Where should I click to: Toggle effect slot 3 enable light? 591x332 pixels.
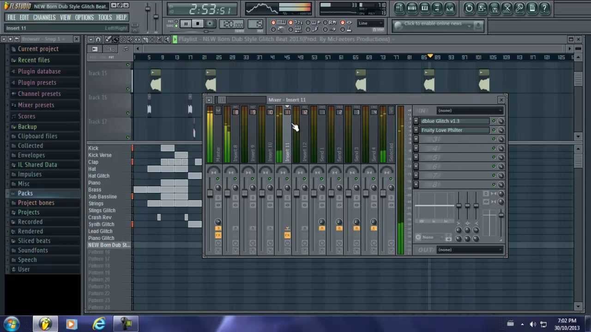click(x=494, y=139)
